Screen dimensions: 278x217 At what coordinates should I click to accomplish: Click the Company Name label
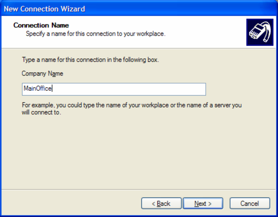pos(42,73)
